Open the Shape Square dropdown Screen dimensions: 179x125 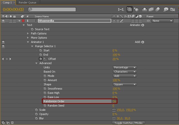(x=125, y=84)
